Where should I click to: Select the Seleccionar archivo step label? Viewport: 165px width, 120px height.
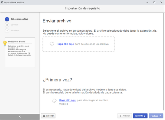pos(19,19)
